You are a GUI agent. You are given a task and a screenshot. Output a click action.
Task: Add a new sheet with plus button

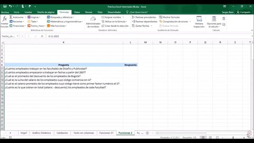point(147,133)
